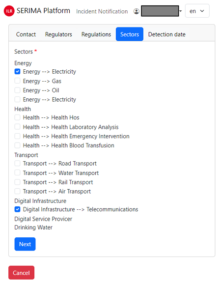The image size is (221, 286).
Task: Click the Next button
Action: click(25, 244)
